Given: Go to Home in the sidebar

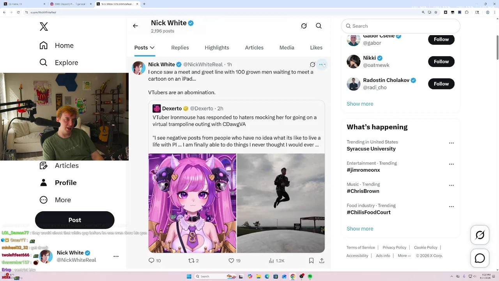Looking at the screenshot, I should click(x=57, y=45).
